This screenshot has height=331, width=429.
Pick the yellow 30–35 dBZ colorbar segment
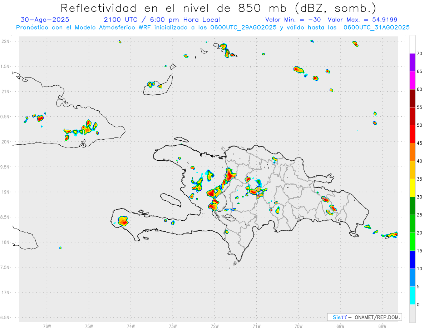(x=412, y=188)
